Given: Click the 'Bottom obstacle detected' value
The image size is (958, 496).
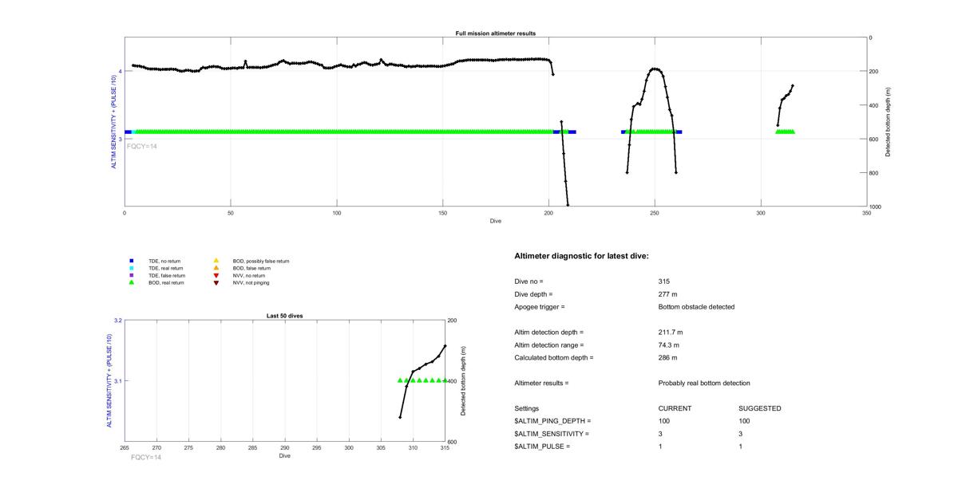Looking at the screenshot, I should (696, 307).
